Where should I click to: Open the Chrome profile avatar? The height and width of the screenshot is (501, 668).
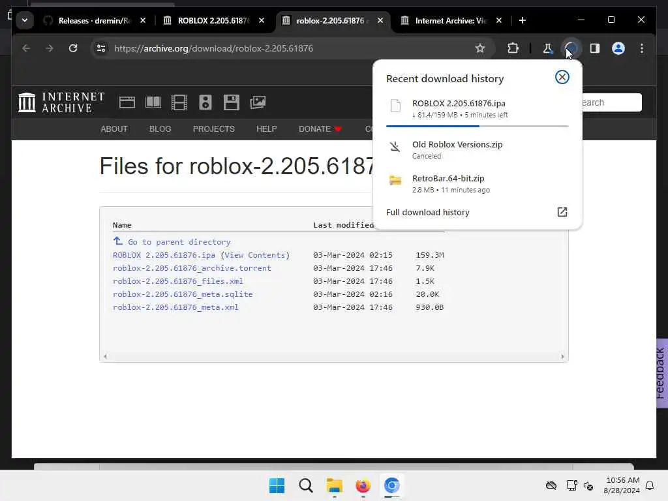pyautogui.click(x=618, y=48)
